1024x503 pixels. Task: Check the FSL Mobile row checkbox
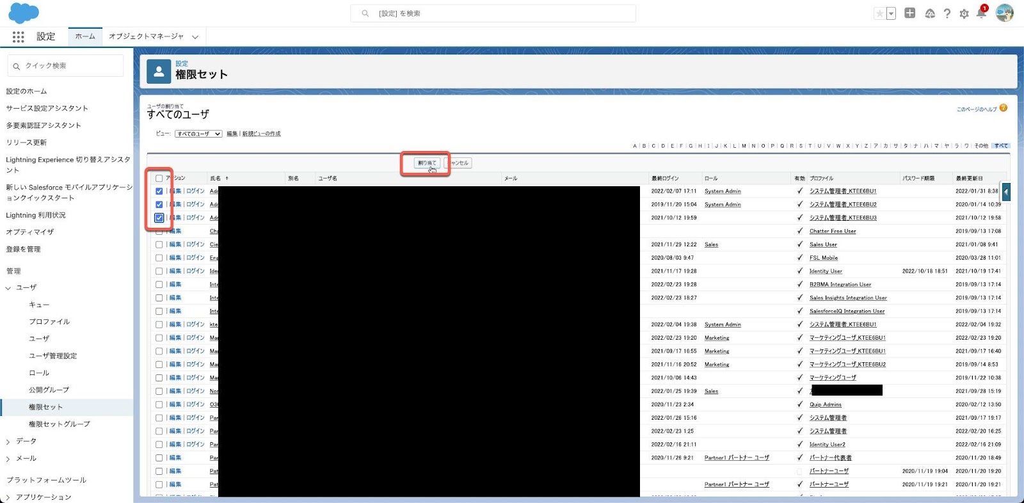pos(159,258)
